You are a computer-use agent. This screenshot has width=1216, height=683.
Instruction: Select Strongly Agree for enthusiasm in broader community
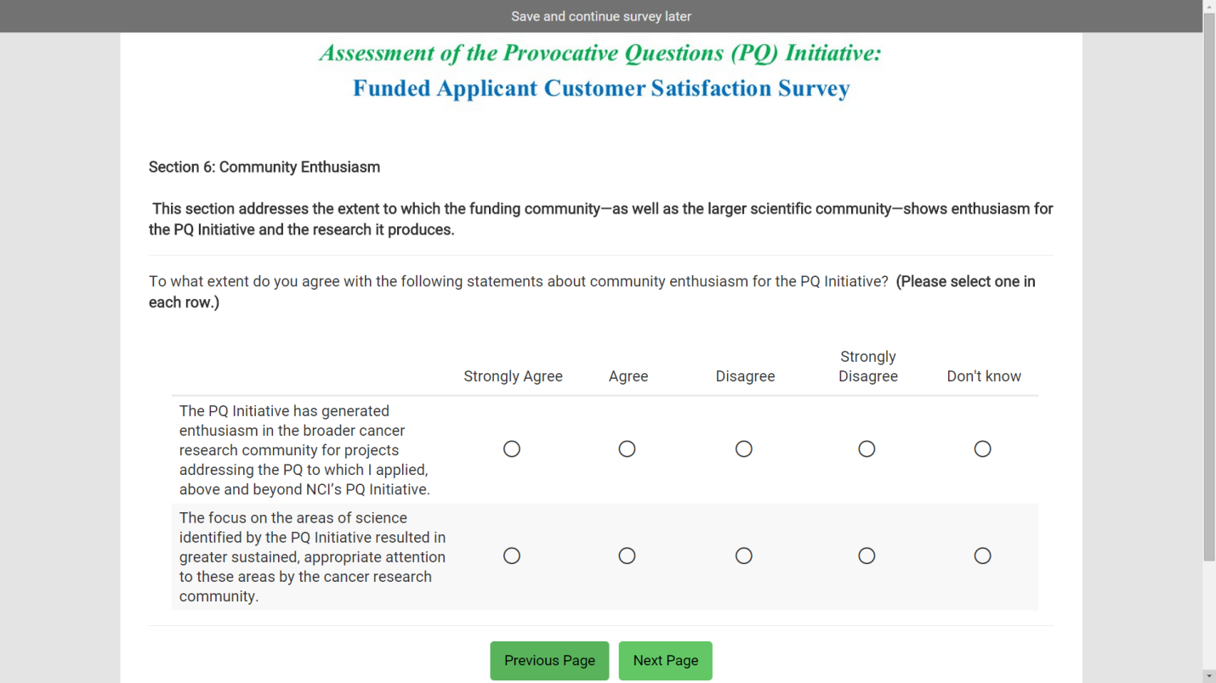coord(511,449)
